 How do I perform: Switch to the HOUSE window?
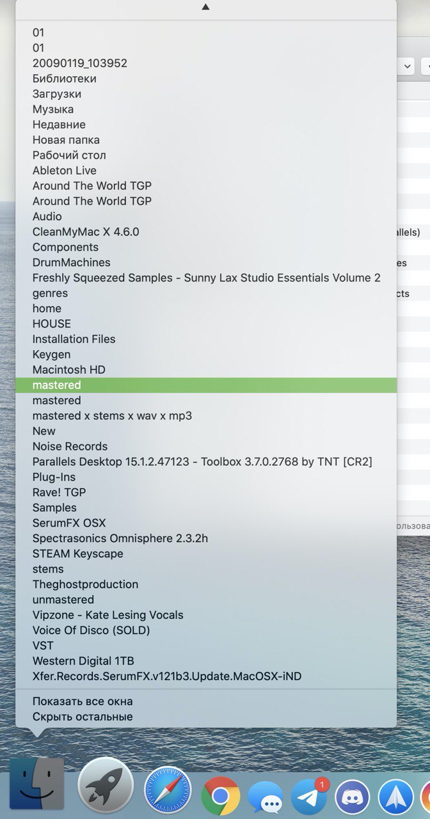[206, 324]
